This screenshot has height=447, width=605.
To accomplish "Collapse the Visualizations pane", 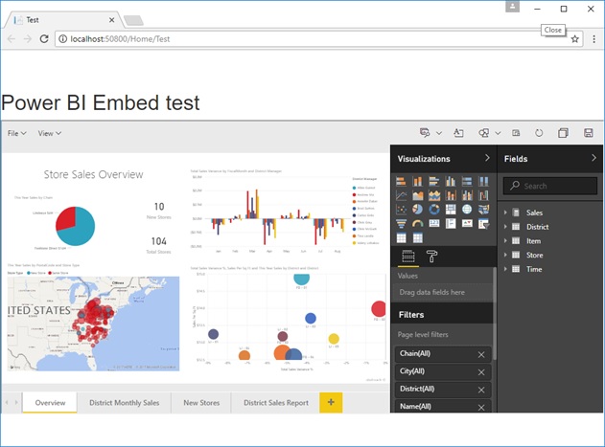I will pyautogui.click(x=487, y=158).
